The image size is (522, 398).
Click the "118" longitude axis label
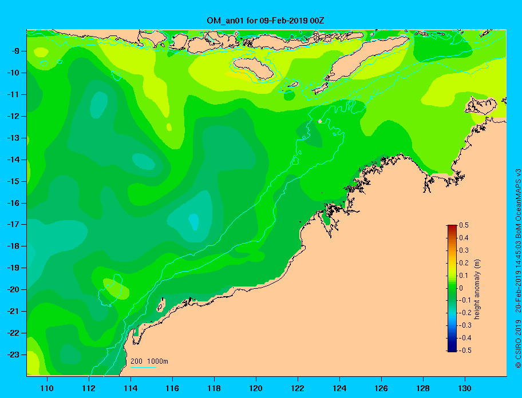(x=214, y=388)
